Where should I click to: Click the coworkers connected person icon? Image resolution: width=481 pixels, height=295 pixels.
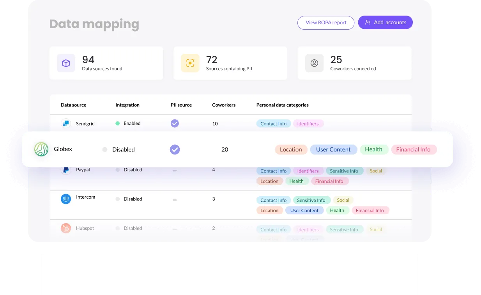[314, 63]
